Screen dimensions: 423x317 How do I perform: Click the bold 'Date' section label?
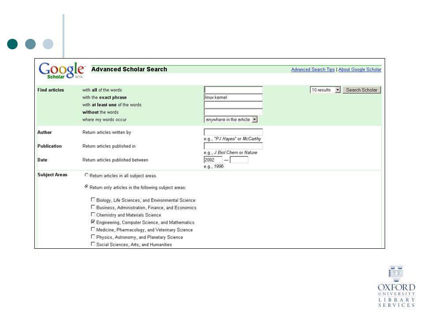point(42,160)
